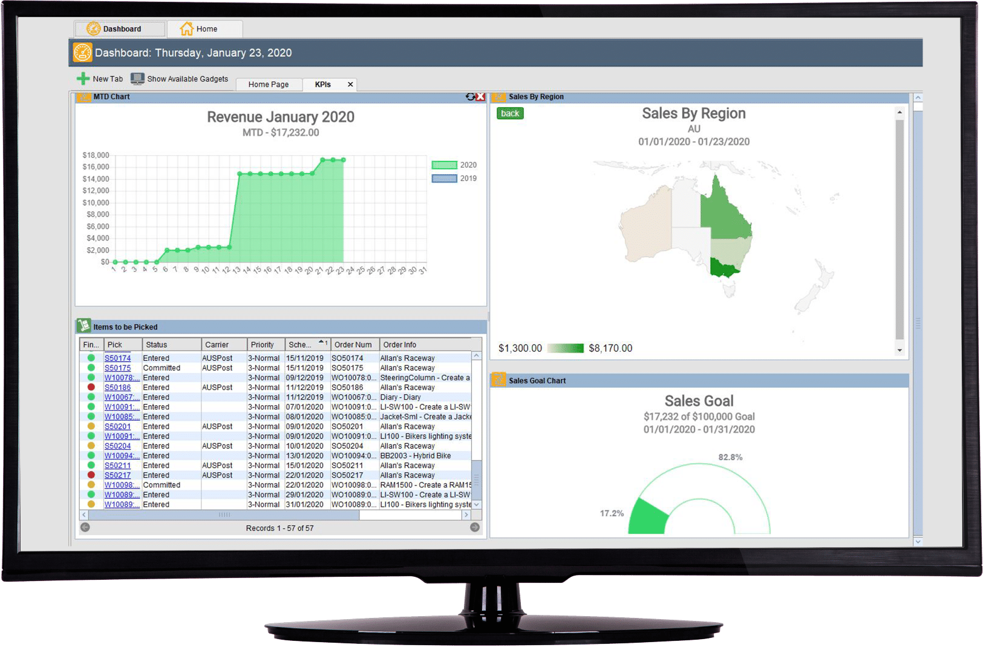
Task: Switch to the Home tab
Action: [x=204, y=28]
